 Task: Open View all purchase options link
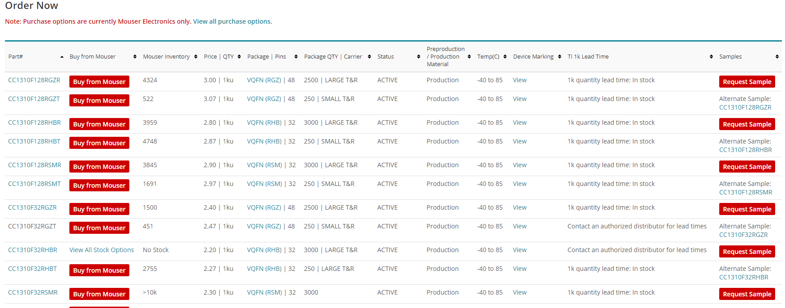tap(232, 21)
